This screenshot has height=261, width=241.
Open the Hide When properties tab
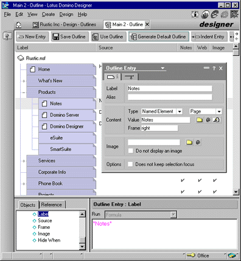(130, 77)
